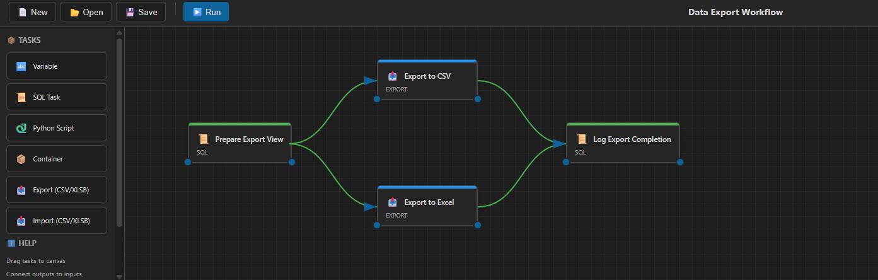Click the TASKS section package icon
Image resolution: width=878 pixels, height=280 pixels.
11,40
